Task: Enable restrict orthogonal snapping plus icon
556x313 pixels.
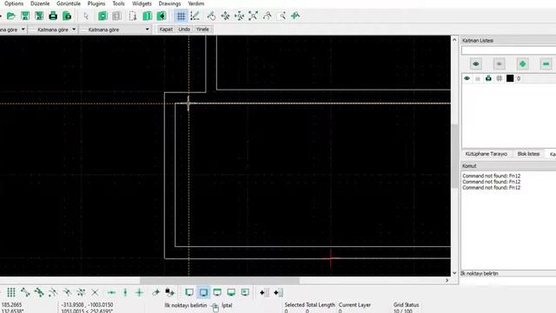Action: point(139,292)
